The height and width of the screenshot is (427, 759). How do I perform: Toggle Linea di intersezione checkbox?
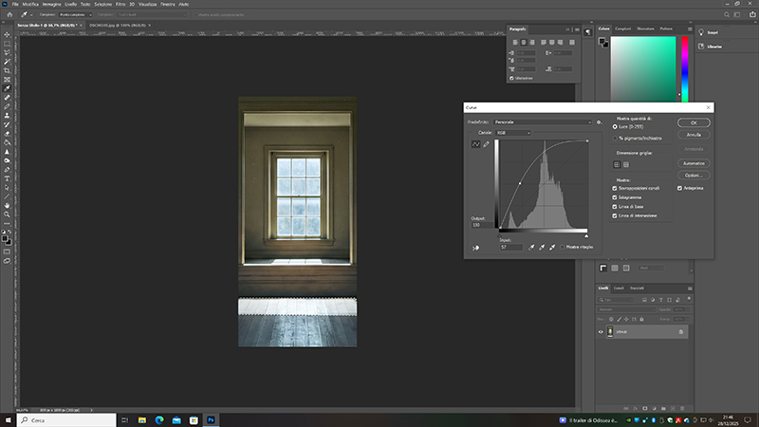click(x=615, y=216)
